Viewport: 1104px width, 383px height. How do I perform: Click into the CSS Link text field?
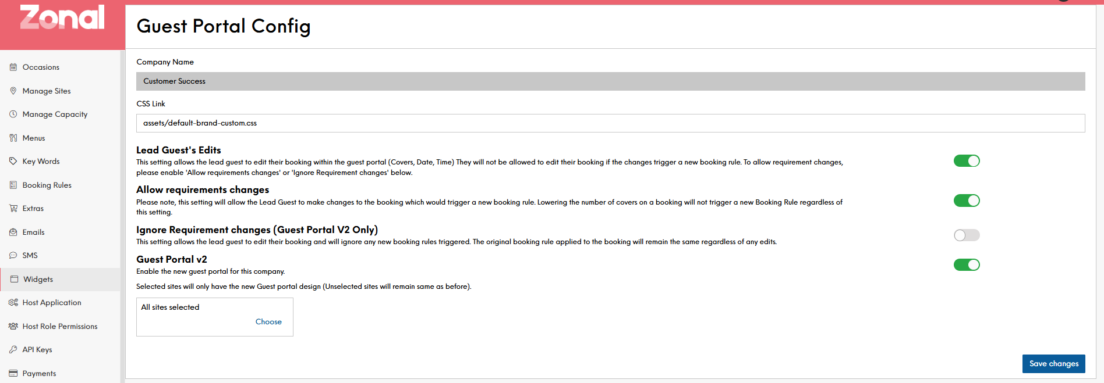click(x=610, y=123)
